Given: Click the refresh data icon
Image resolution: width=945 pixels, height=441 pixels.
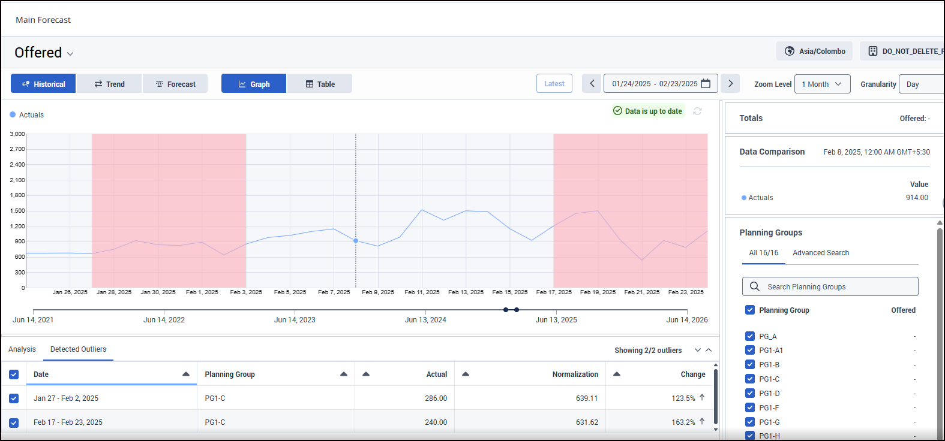Looking at the screenshot, I should click(x=697, y=111).
